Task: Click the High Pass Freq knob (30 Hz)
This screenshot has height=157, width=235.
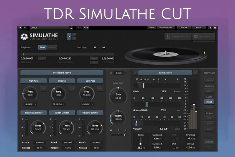Action: pos(30,93)
